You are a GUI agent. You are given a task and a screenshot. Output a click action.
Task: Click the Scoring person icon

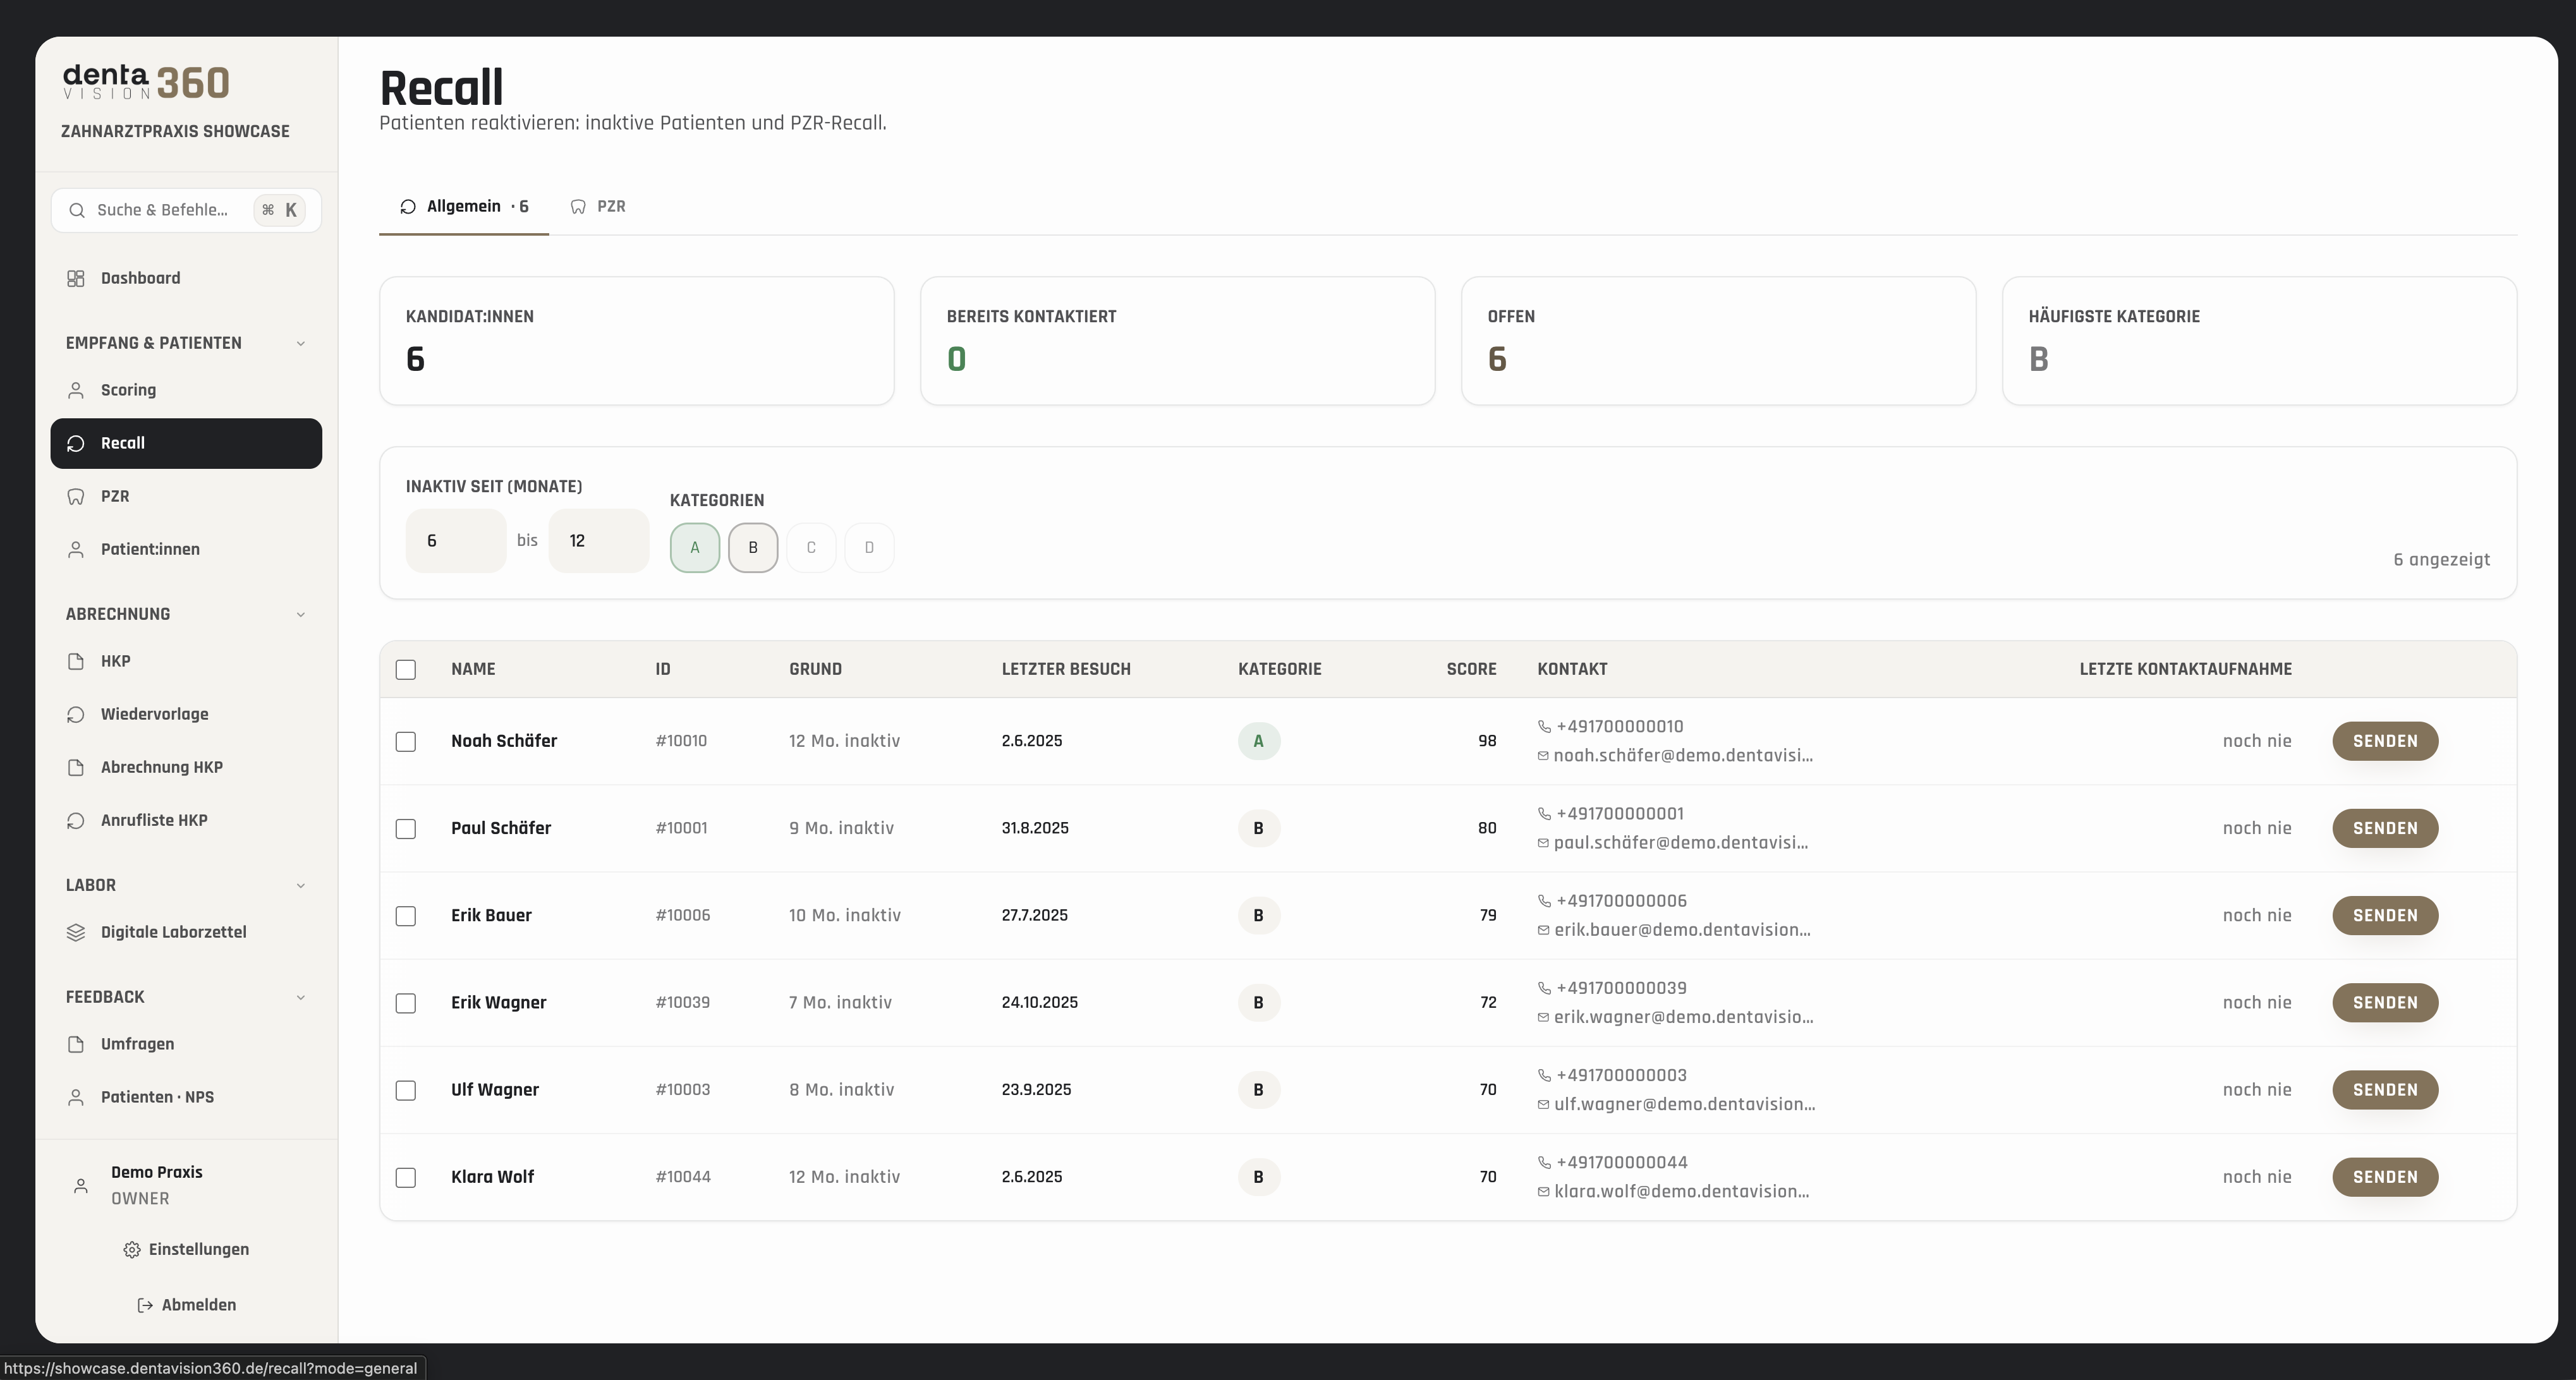coord(76,390)
